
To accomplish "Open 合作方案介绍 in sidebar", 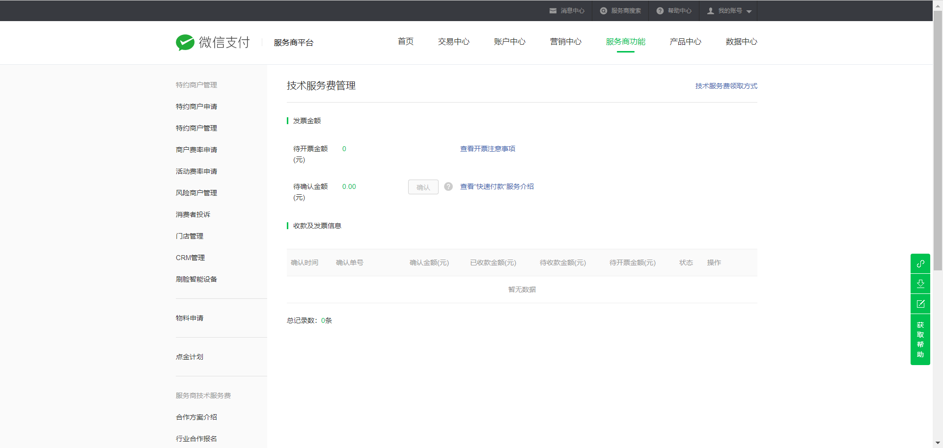I will (x=196, y=417).
